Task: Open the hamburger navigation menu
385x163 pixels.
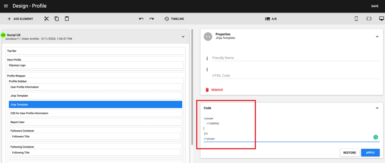Action: coord(5,6)
